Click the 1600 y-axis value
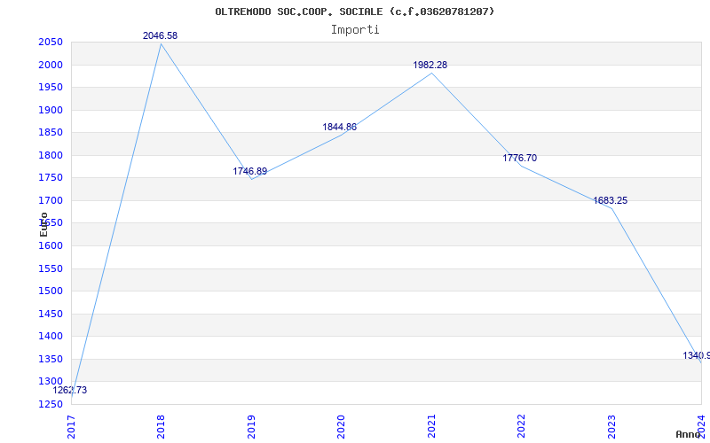Viewport: 710px width, 443px height. pos(51,246)
